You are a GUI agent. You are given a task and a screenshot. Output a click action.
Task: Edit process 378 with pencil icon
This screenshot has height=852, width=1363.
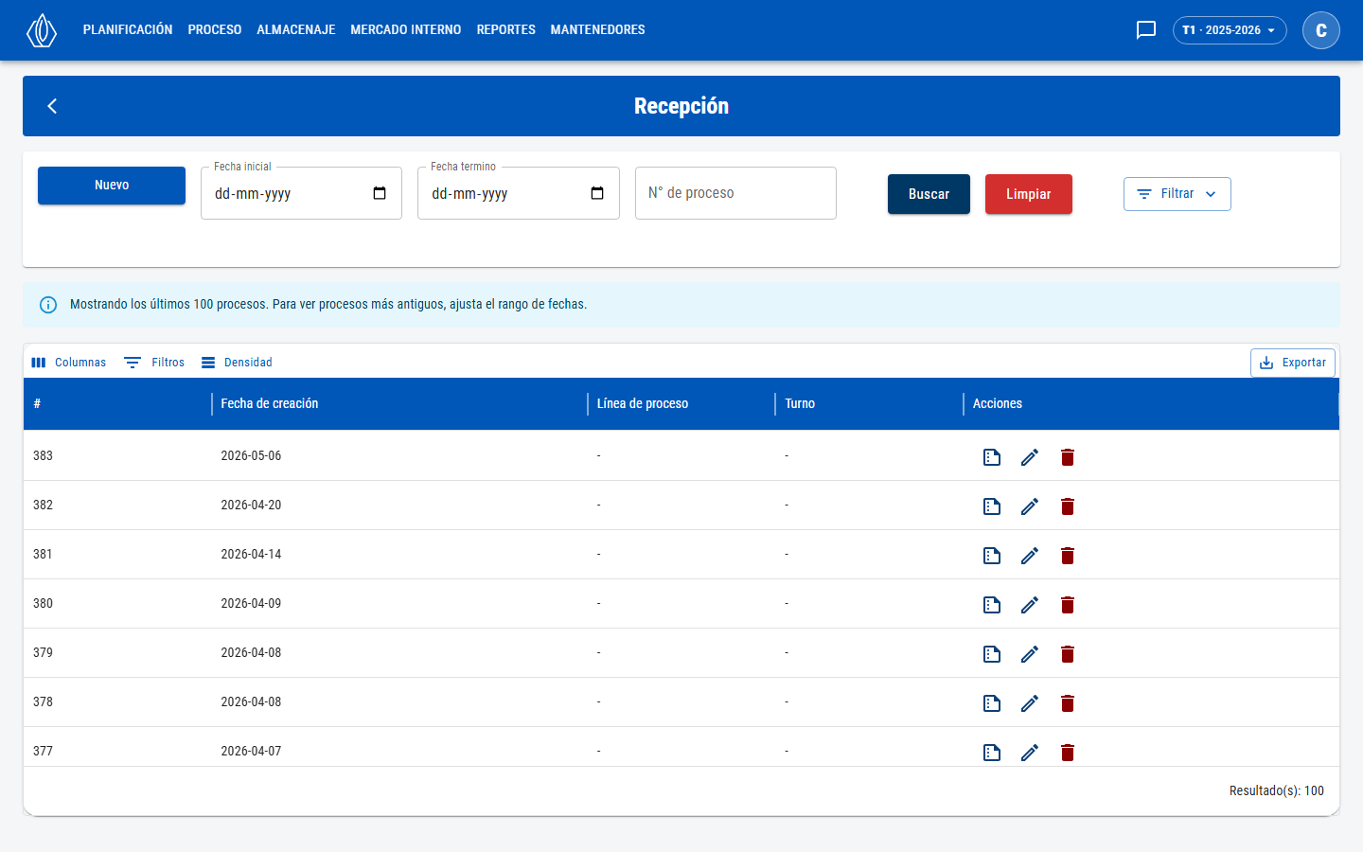click(x=1030, y=703)
